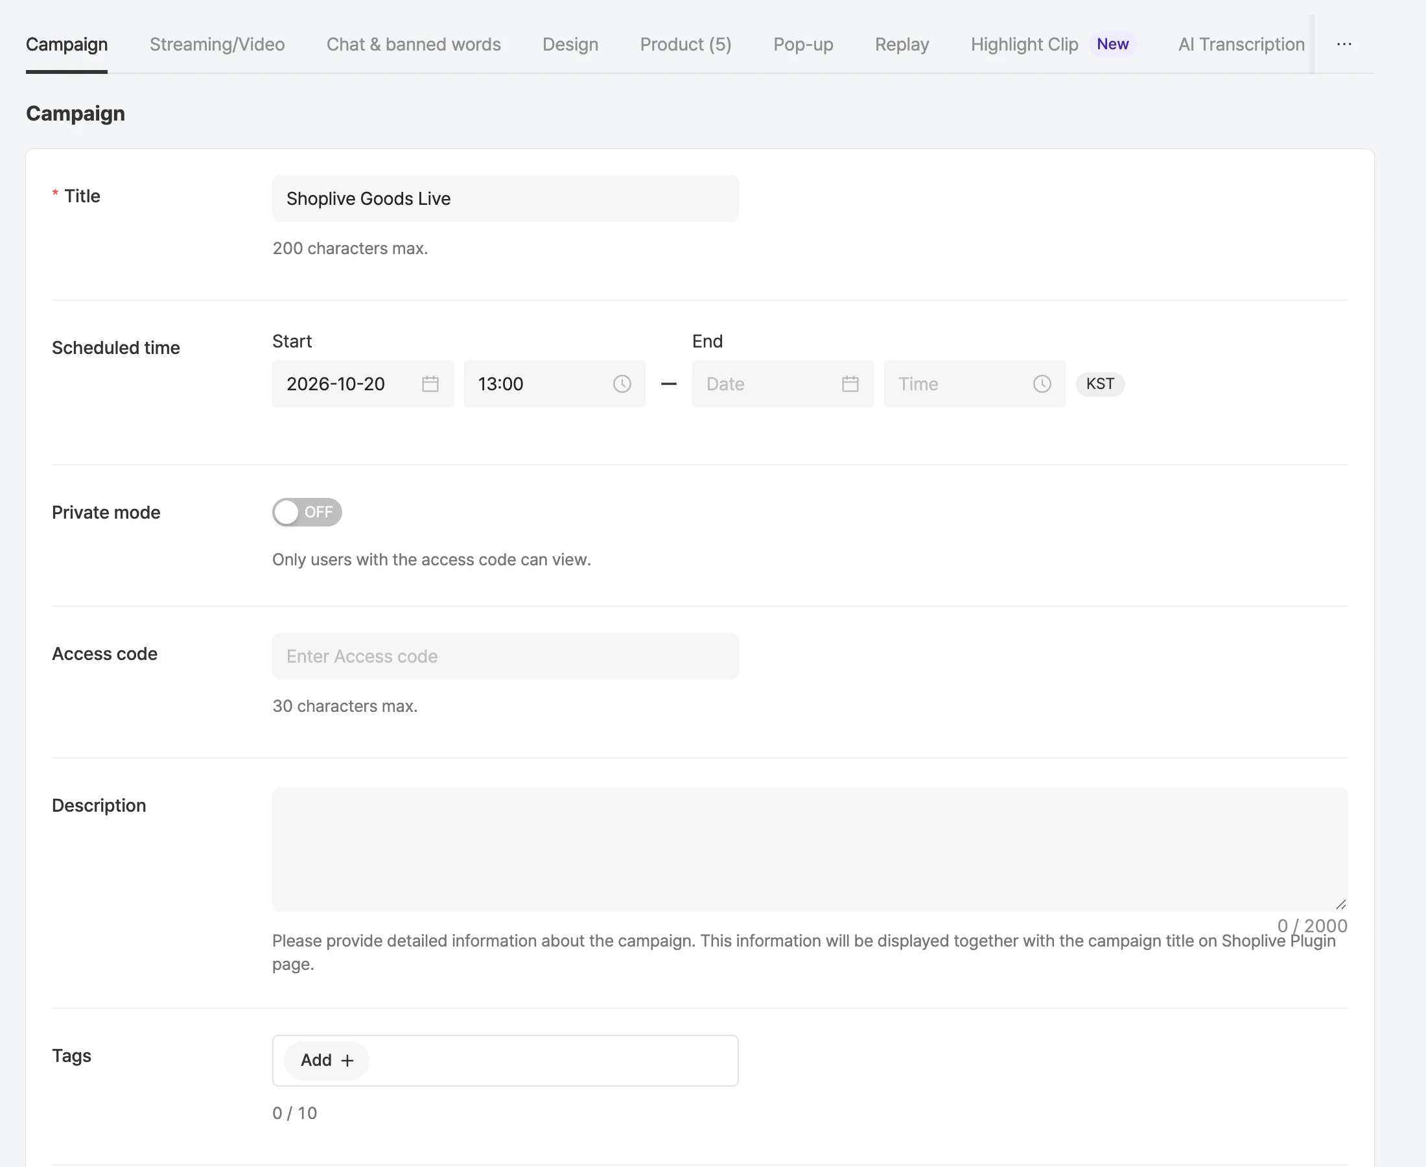Select the Campaign tab
This screenshot has height=1167, width=1426.
67,44
